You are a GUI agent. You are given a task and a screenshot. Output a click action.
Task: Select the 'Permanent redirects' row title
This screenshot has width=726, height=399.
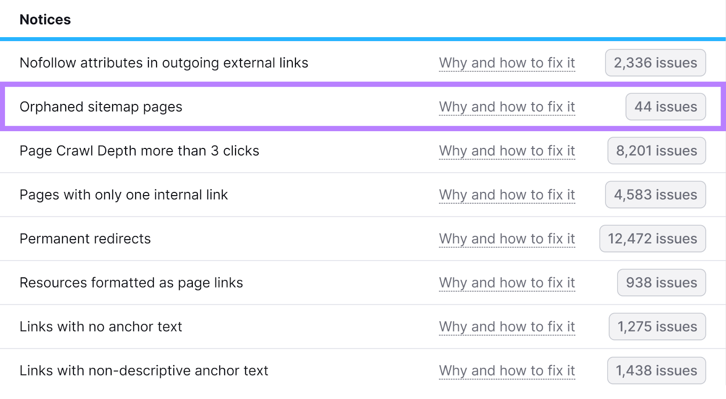pyautogui.click(x=85, y=239)
